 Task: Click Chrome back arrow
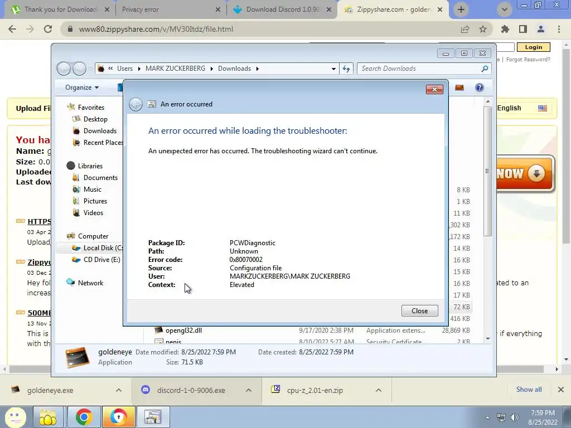click(x=12, y=29)
